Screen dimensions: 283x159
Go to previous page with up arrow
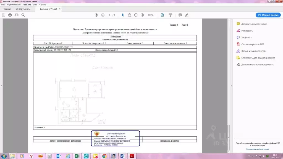(x=96, y=15)
